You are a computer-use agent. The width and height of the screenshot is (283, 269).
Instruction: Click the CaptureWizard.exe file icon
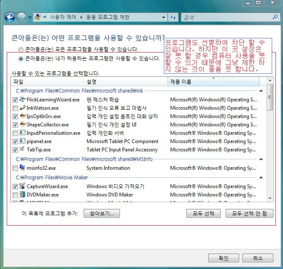(x=23, y=186)
